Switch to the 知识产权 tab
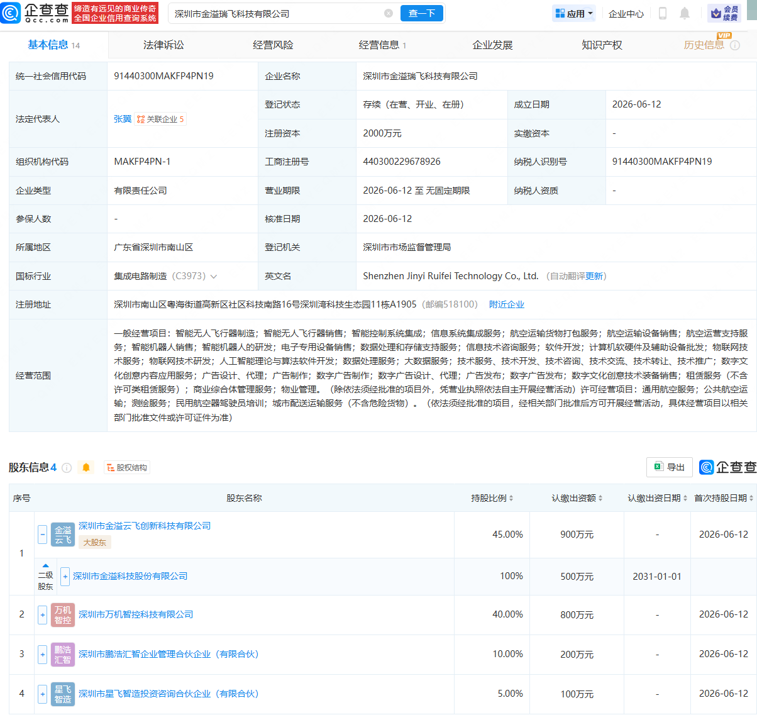The width and height of the screenshot is (757, 715). tap(602, 45)
